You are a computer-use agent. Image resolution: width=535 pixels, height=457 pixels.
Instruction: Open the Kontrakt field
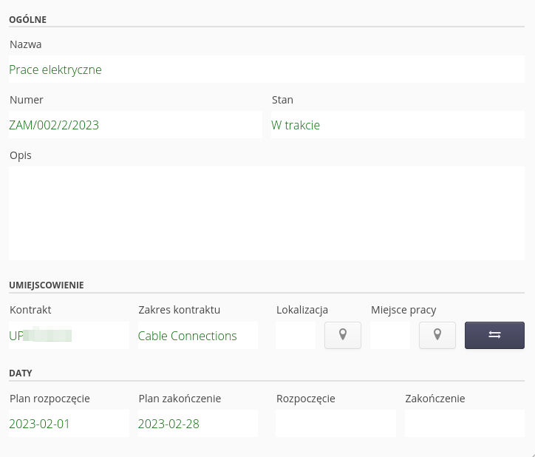(69, 336)
